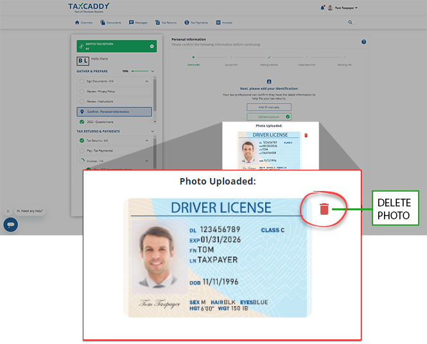Toggle the Review Privacy Policy circle
This screenshot has width=427, height=344.
82,91
